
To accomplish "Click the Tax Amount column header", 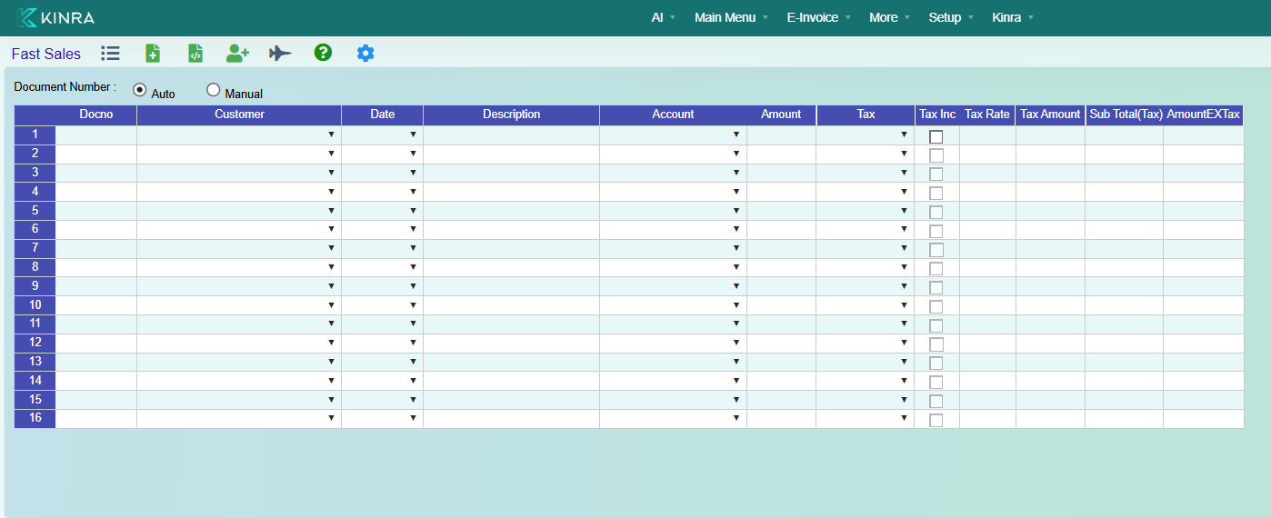I will (x=1050, y=115).
